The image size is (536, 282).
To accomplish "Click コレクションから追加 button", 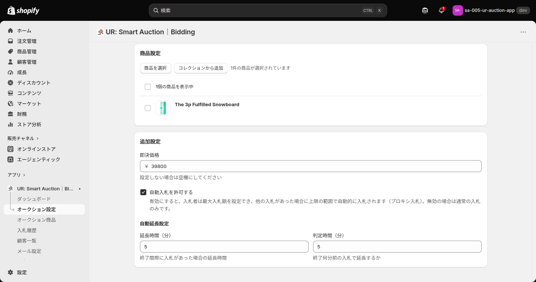I will pos(201,68).
